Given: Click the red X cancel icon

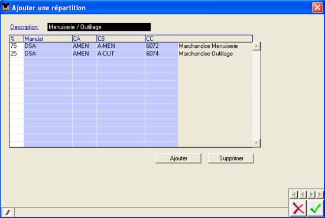Looking at the screenshot, I should [x=298, y=209].
